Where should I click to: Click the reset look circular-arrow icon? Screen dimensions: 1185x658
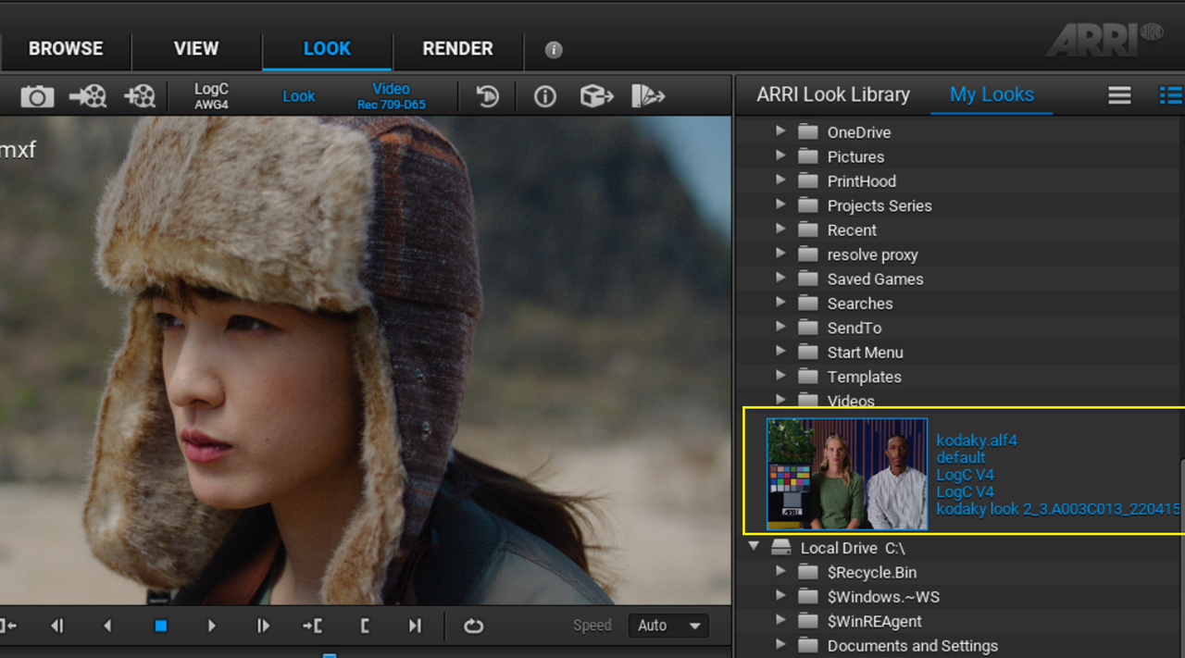click(x=488, y=95)
